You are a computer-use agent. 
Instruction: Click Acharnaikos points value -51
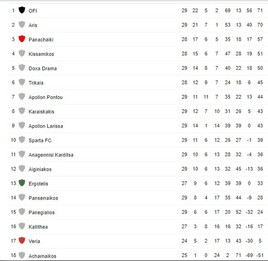pyautogui.click(x=259, y=255)
